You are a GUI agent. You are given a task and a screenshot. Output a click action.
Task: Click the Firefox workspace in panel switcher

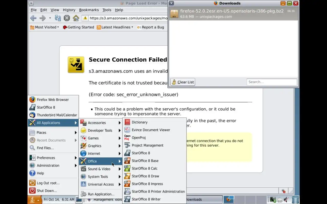tap(229, 200)
